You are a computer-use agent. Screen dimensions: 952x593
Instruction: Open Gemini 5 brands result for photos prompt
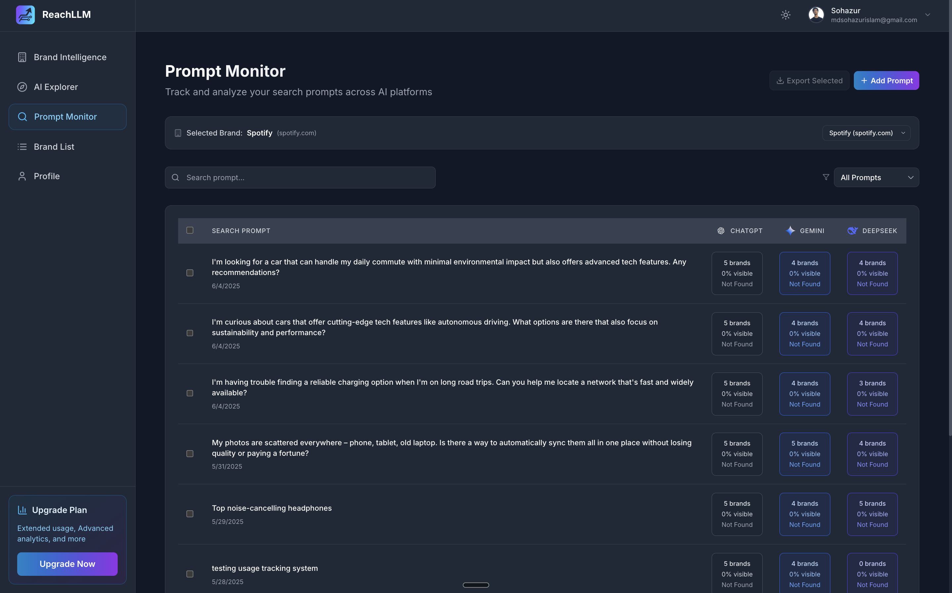(x=805, y=454)
